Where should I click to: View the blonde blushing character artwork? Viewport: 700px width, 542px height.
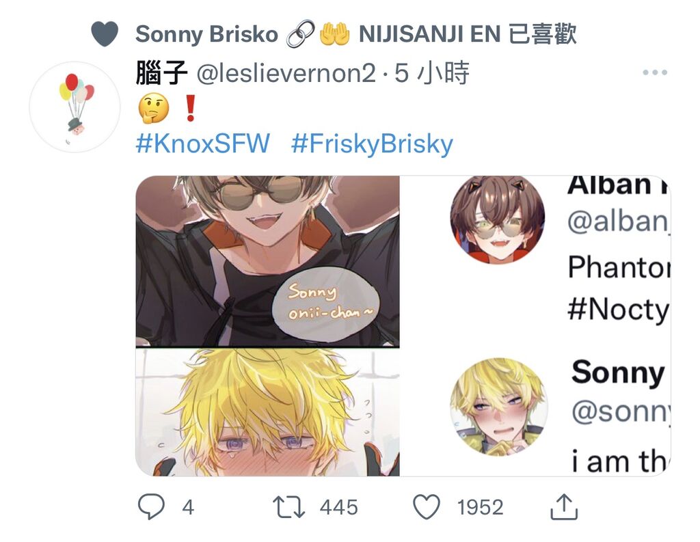tap(267, 412)
